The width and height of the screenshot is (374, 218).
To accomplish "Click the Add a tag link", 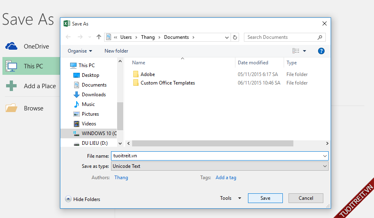I will click(226, 178).
